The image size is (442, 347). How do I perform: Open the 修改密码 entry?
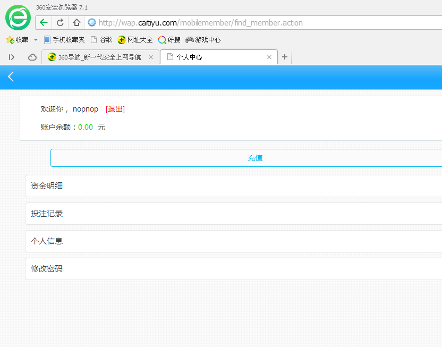click(x=234, y=269)
